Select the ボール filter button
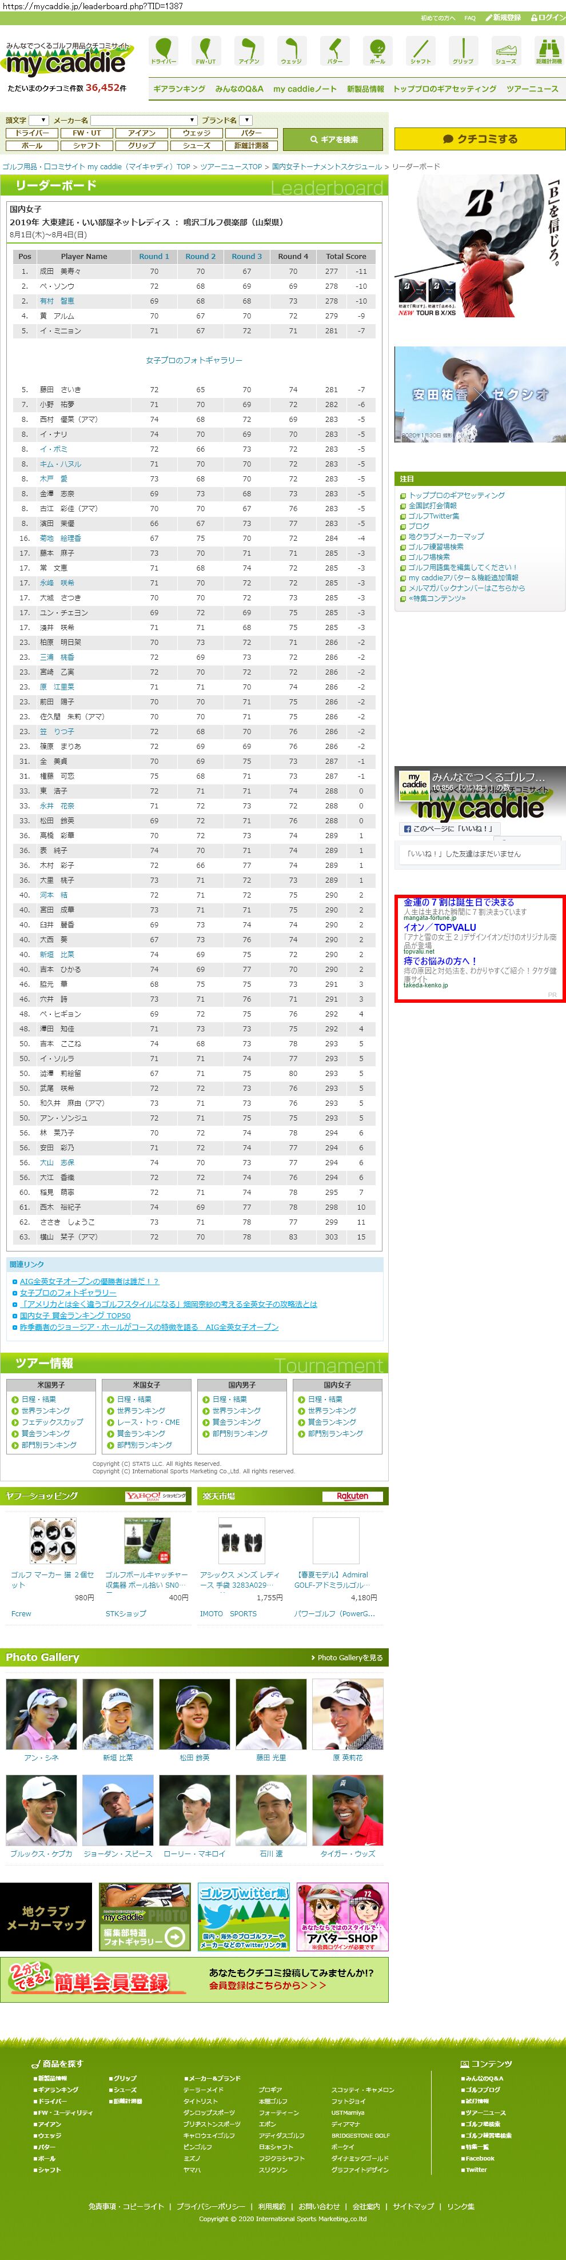Viewport: 566px width, 2260px height. pyautogui.click(x=31, y=146)
